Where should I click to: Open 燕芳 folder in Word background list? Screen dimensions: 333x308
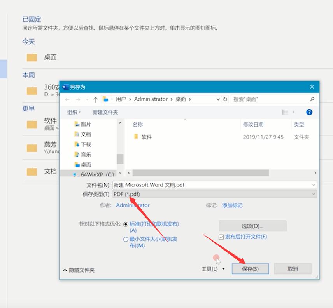[x=42, y=148]
